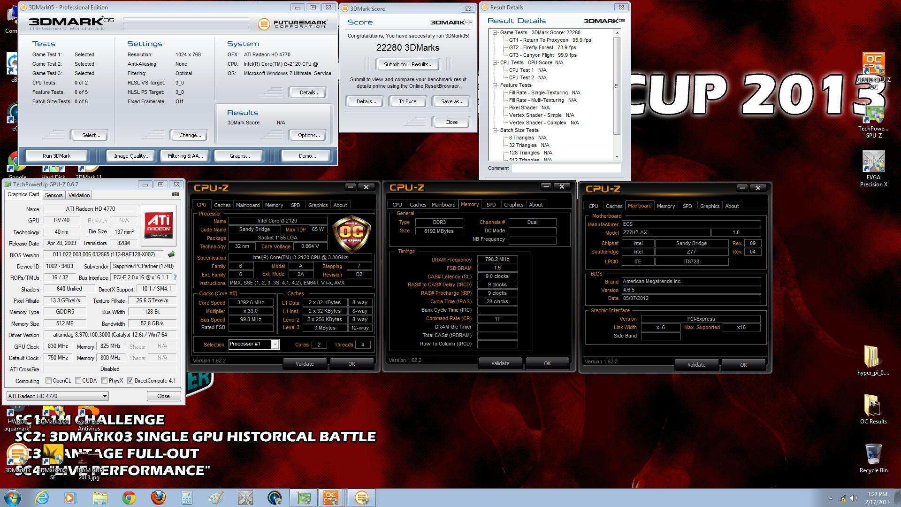Viewport: 901px width, 507px height.
Task: Open Windows Media Player from taskbar
Action: pos(70,498)
